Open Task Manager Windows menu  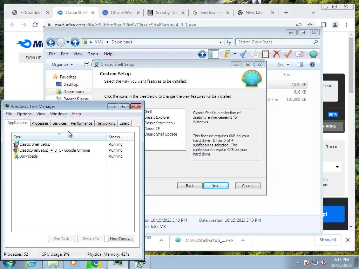pos(59,114)
